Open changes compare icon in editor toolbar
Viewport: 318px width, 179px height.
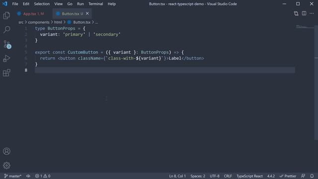pyautogui.click(x=296, y=13)
